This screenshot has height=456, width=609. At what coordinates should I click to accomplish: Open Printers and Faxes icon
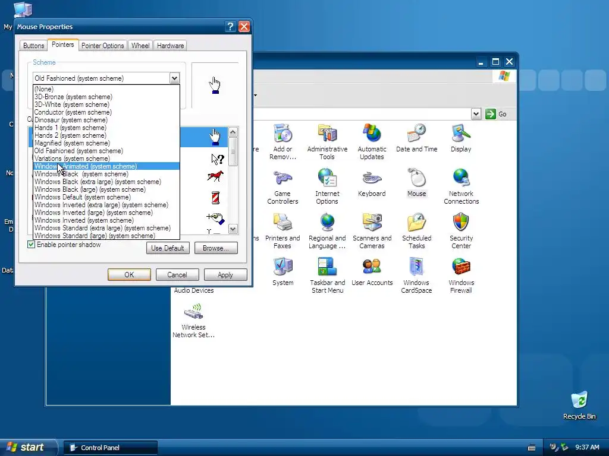(x=282, y=231)
